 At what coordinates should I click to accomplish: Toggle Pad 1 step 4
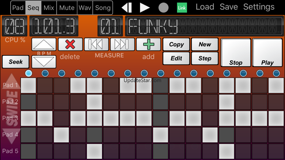click(78, 86)
